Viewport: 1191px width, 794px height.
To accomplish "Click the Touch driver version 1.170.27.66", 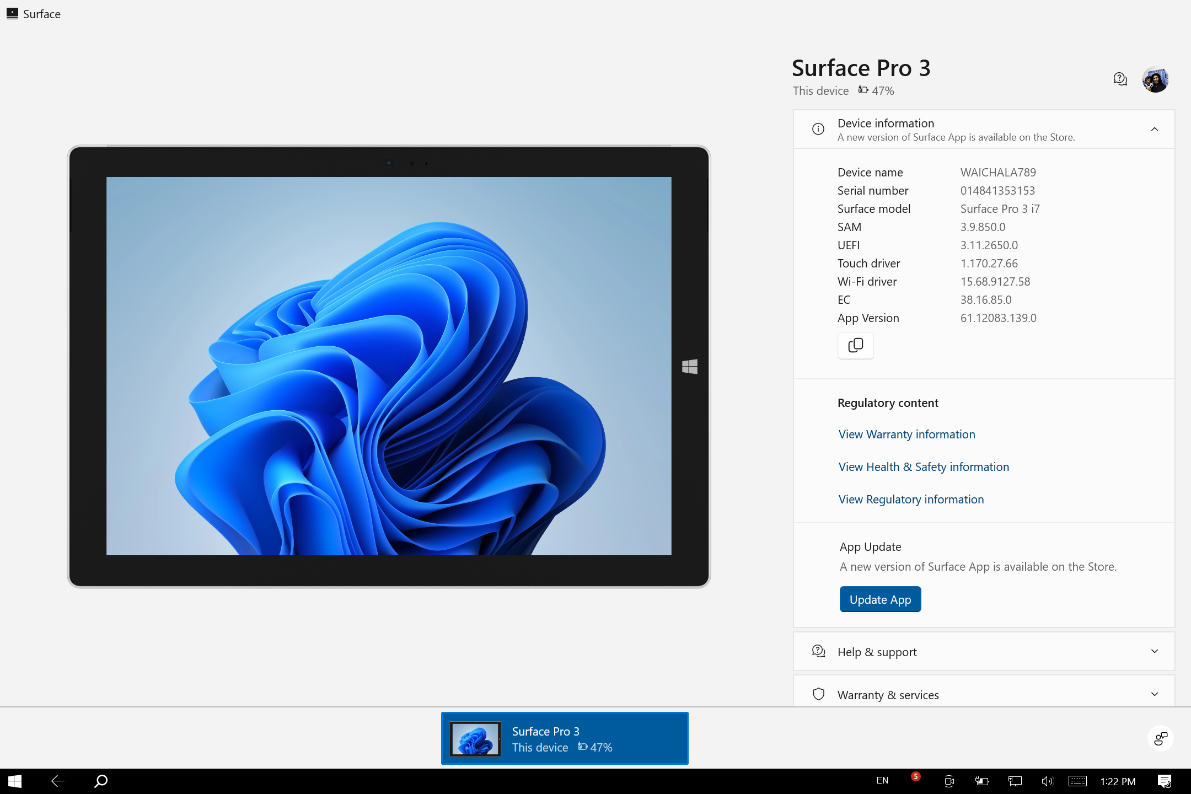I will point(989,264).
